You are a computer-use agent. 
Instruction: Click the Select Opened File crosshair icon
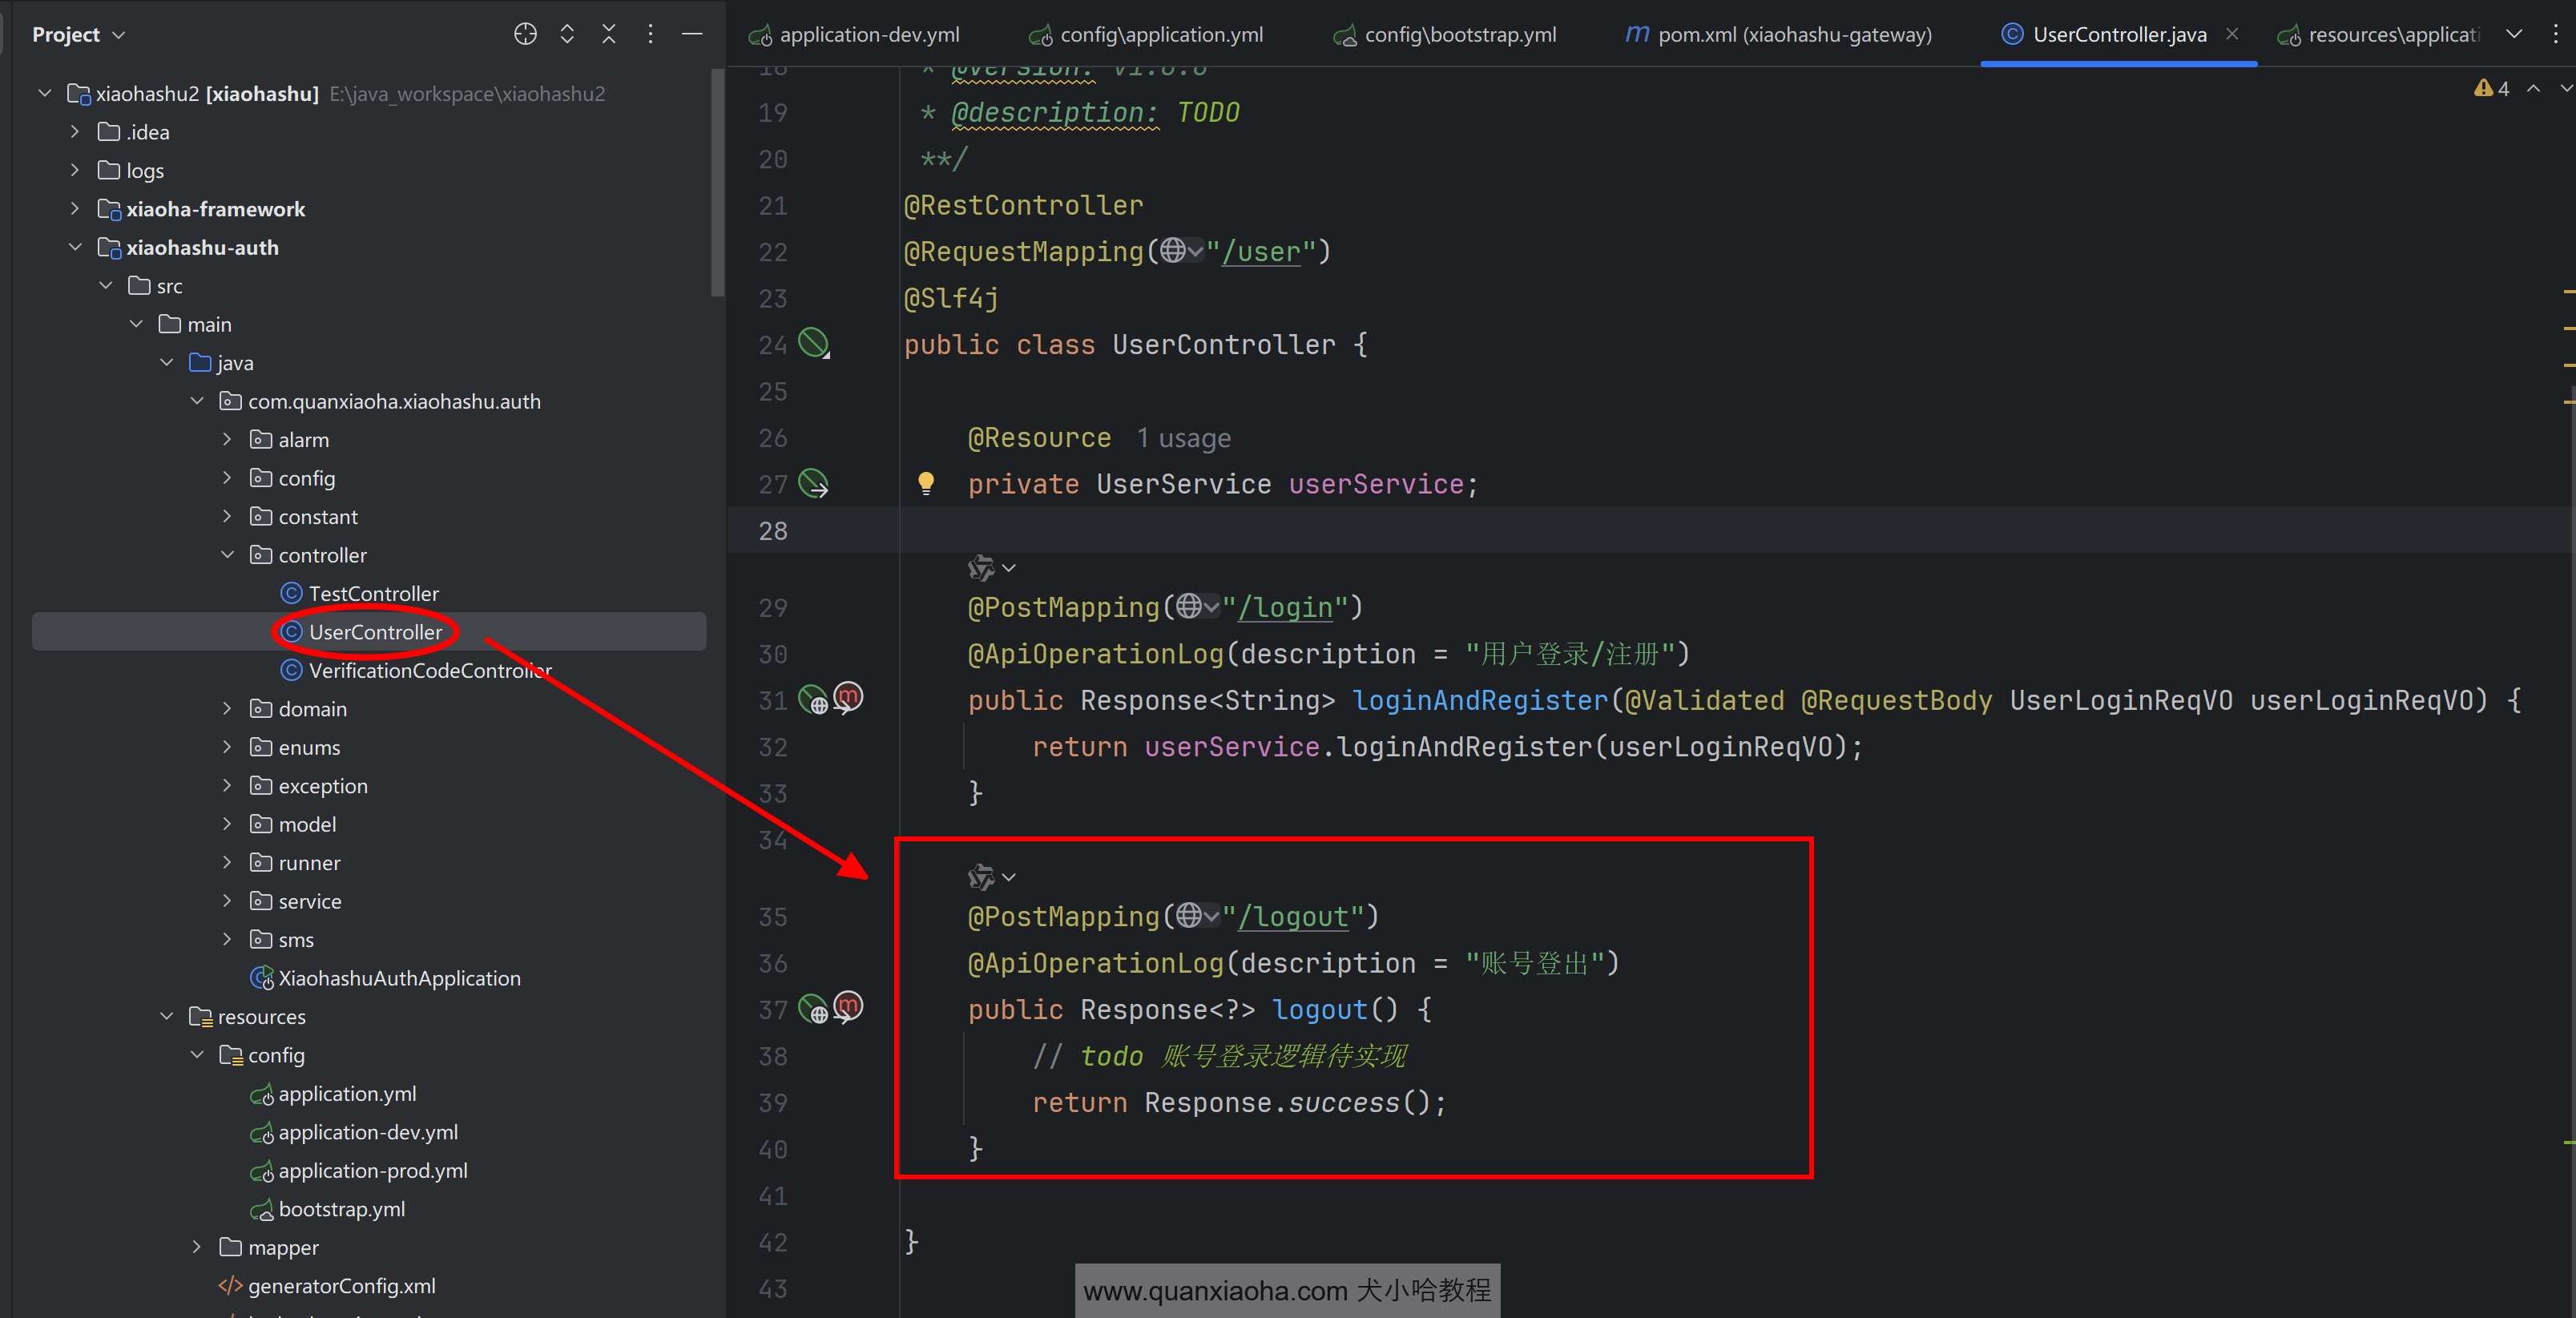(525, 34)
